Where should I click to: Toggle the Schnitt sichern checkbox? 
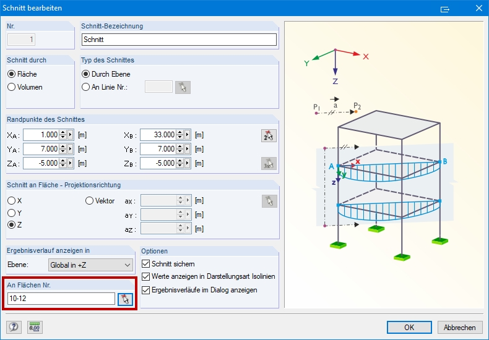[145, 264]
